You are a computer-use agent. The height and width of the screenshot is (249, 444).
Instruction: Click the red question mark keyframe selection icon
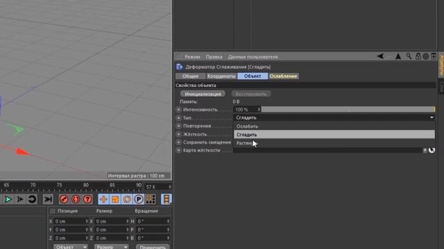tap(87, 199)
